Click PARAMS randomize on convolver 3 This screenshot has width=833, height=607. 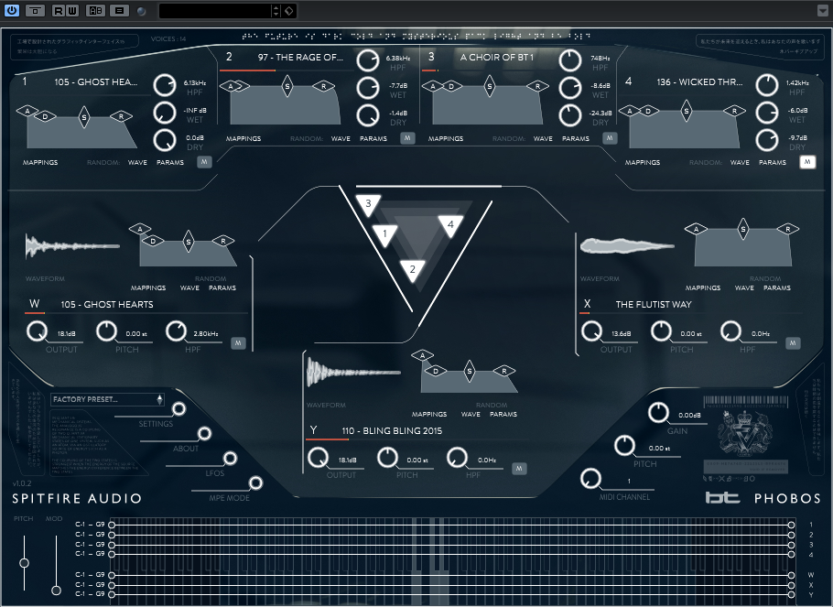pyautogui.click(x=576, y=139)
